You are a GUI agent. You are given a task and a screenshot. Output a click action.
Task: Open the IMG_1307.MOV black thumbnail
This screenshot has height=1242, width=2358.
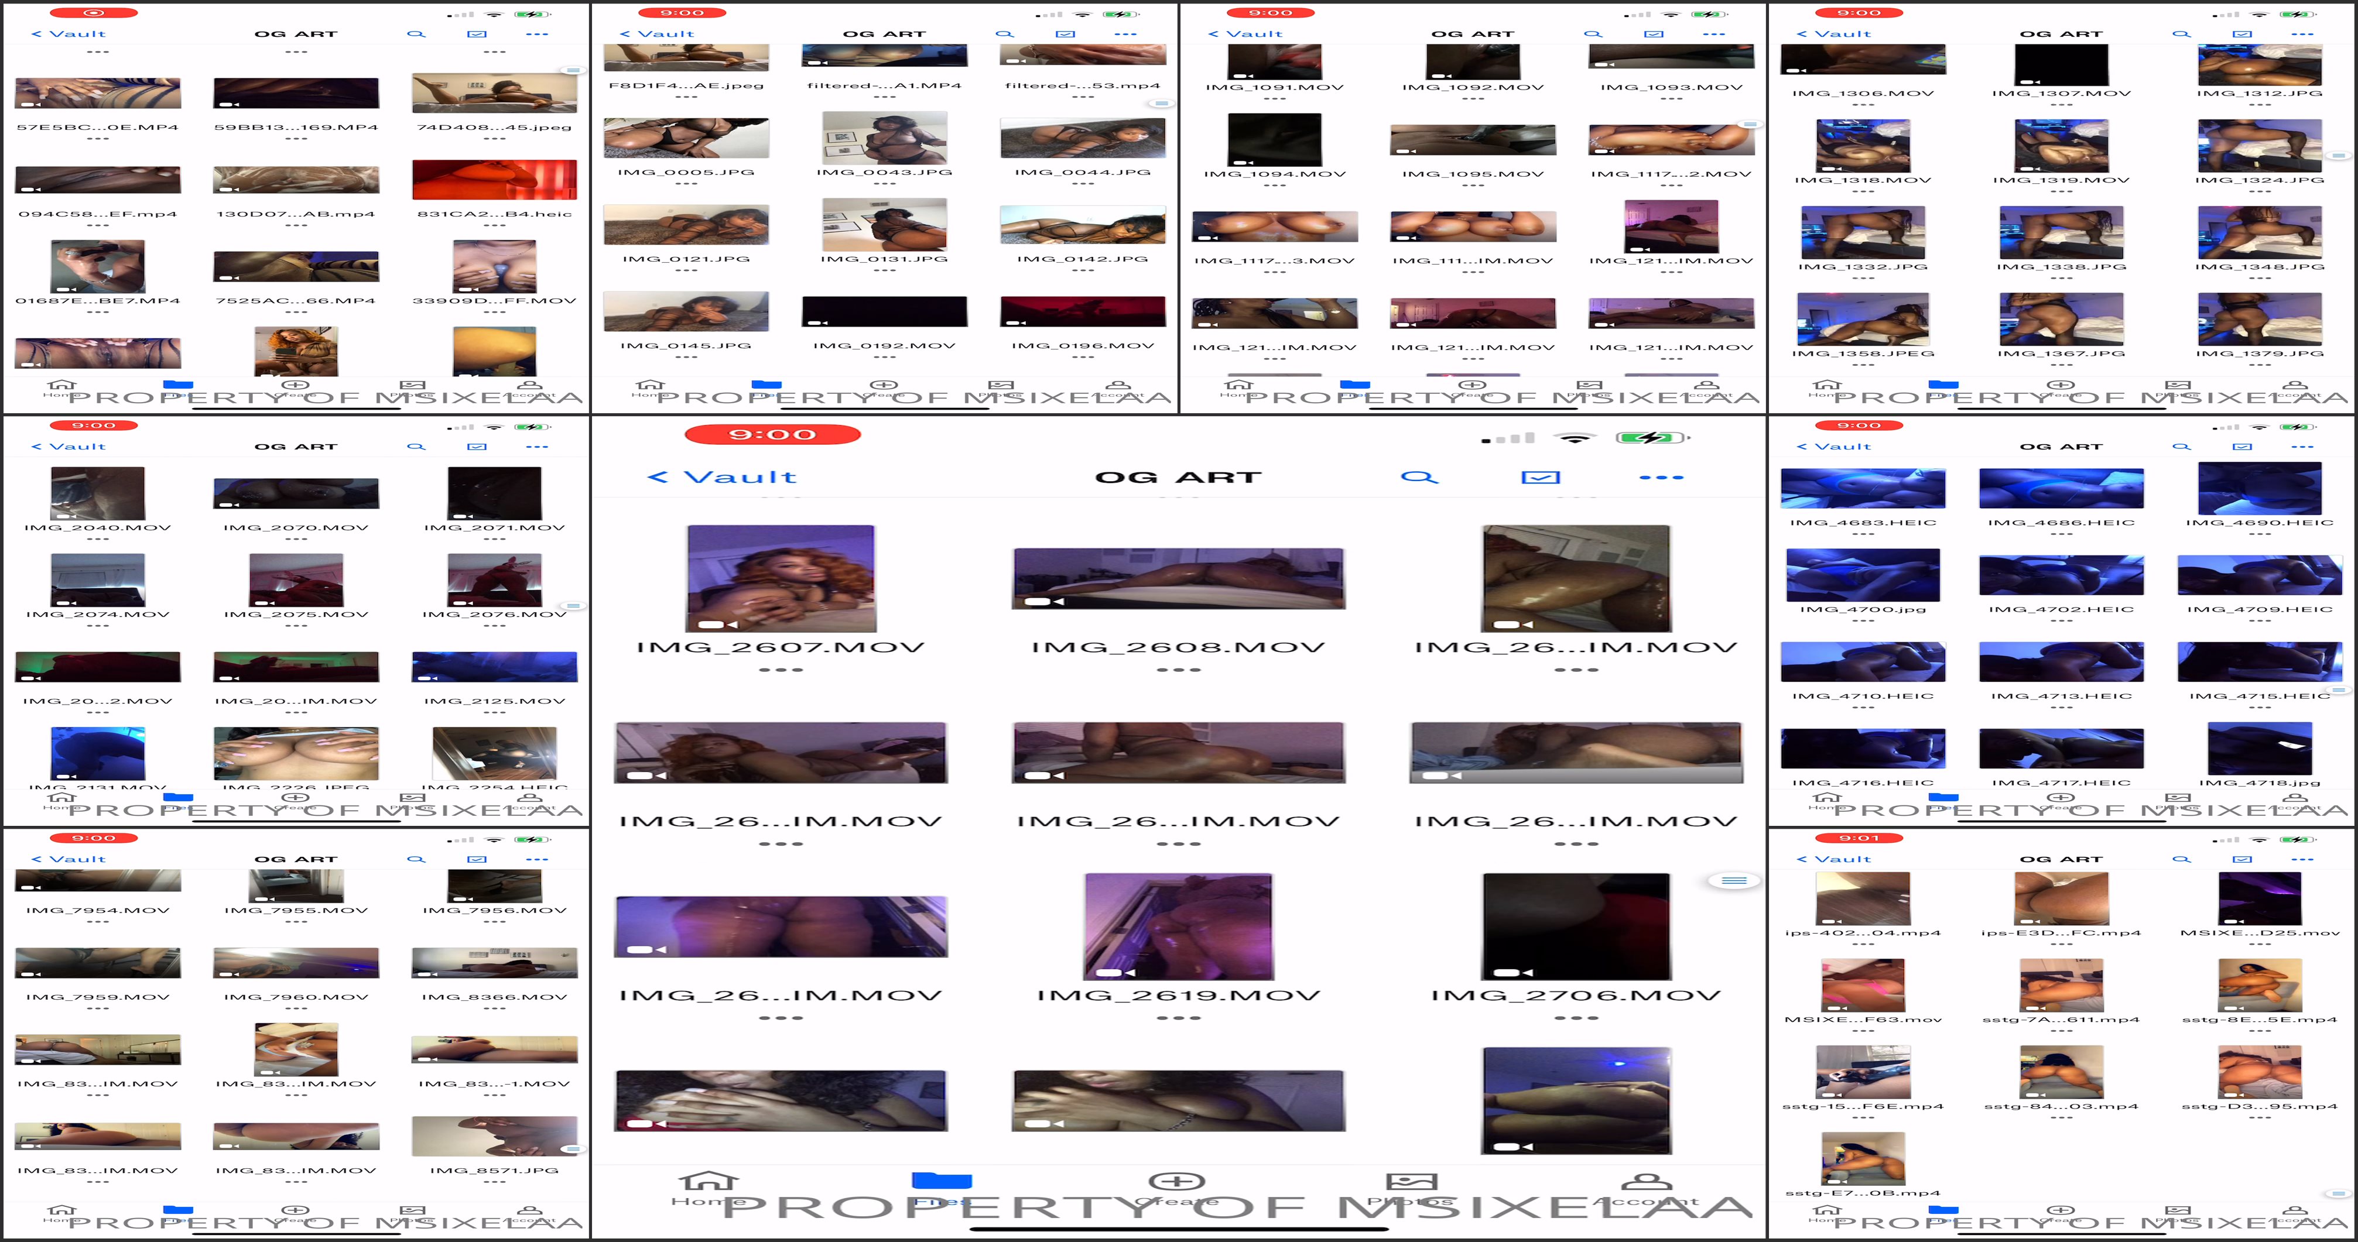(x=2061, y=64)
